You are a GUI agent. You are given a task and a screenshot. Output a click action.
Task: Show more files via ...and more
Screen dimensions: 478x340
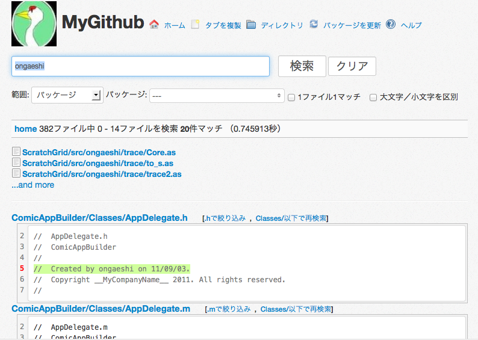[33, 185]
